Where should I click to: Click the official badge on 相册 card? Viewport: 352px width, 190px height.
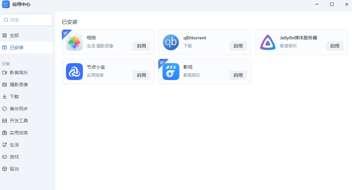pyautogui.click(x=65, y=33)
